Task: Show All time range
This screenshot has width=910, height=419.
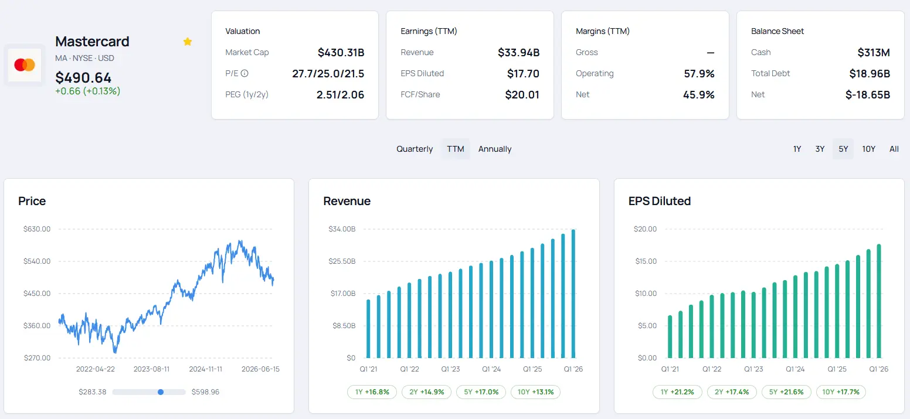Action: coord(894,149)
